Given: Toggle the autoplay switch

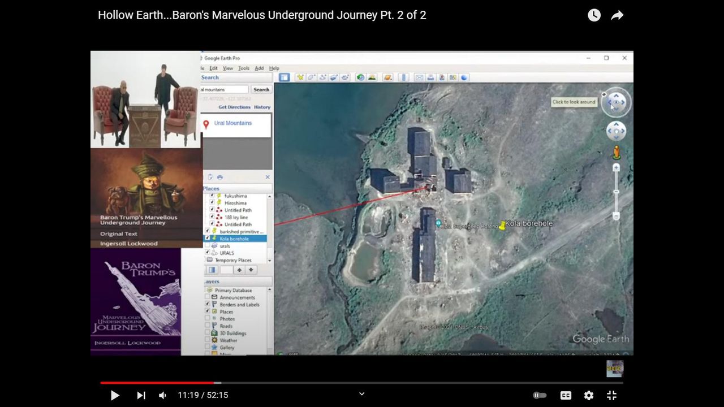Looking at the screenshot, I should tap(540, 396).
